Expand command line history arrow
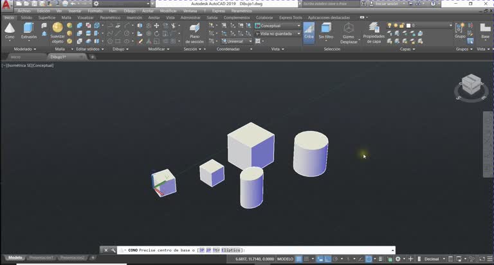 [392, 250]
